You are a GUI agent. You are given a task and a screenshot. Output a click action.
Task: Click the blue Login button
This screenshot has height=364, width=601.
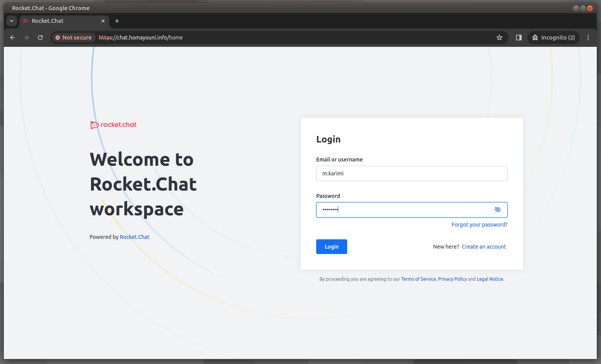pos(331,247)
